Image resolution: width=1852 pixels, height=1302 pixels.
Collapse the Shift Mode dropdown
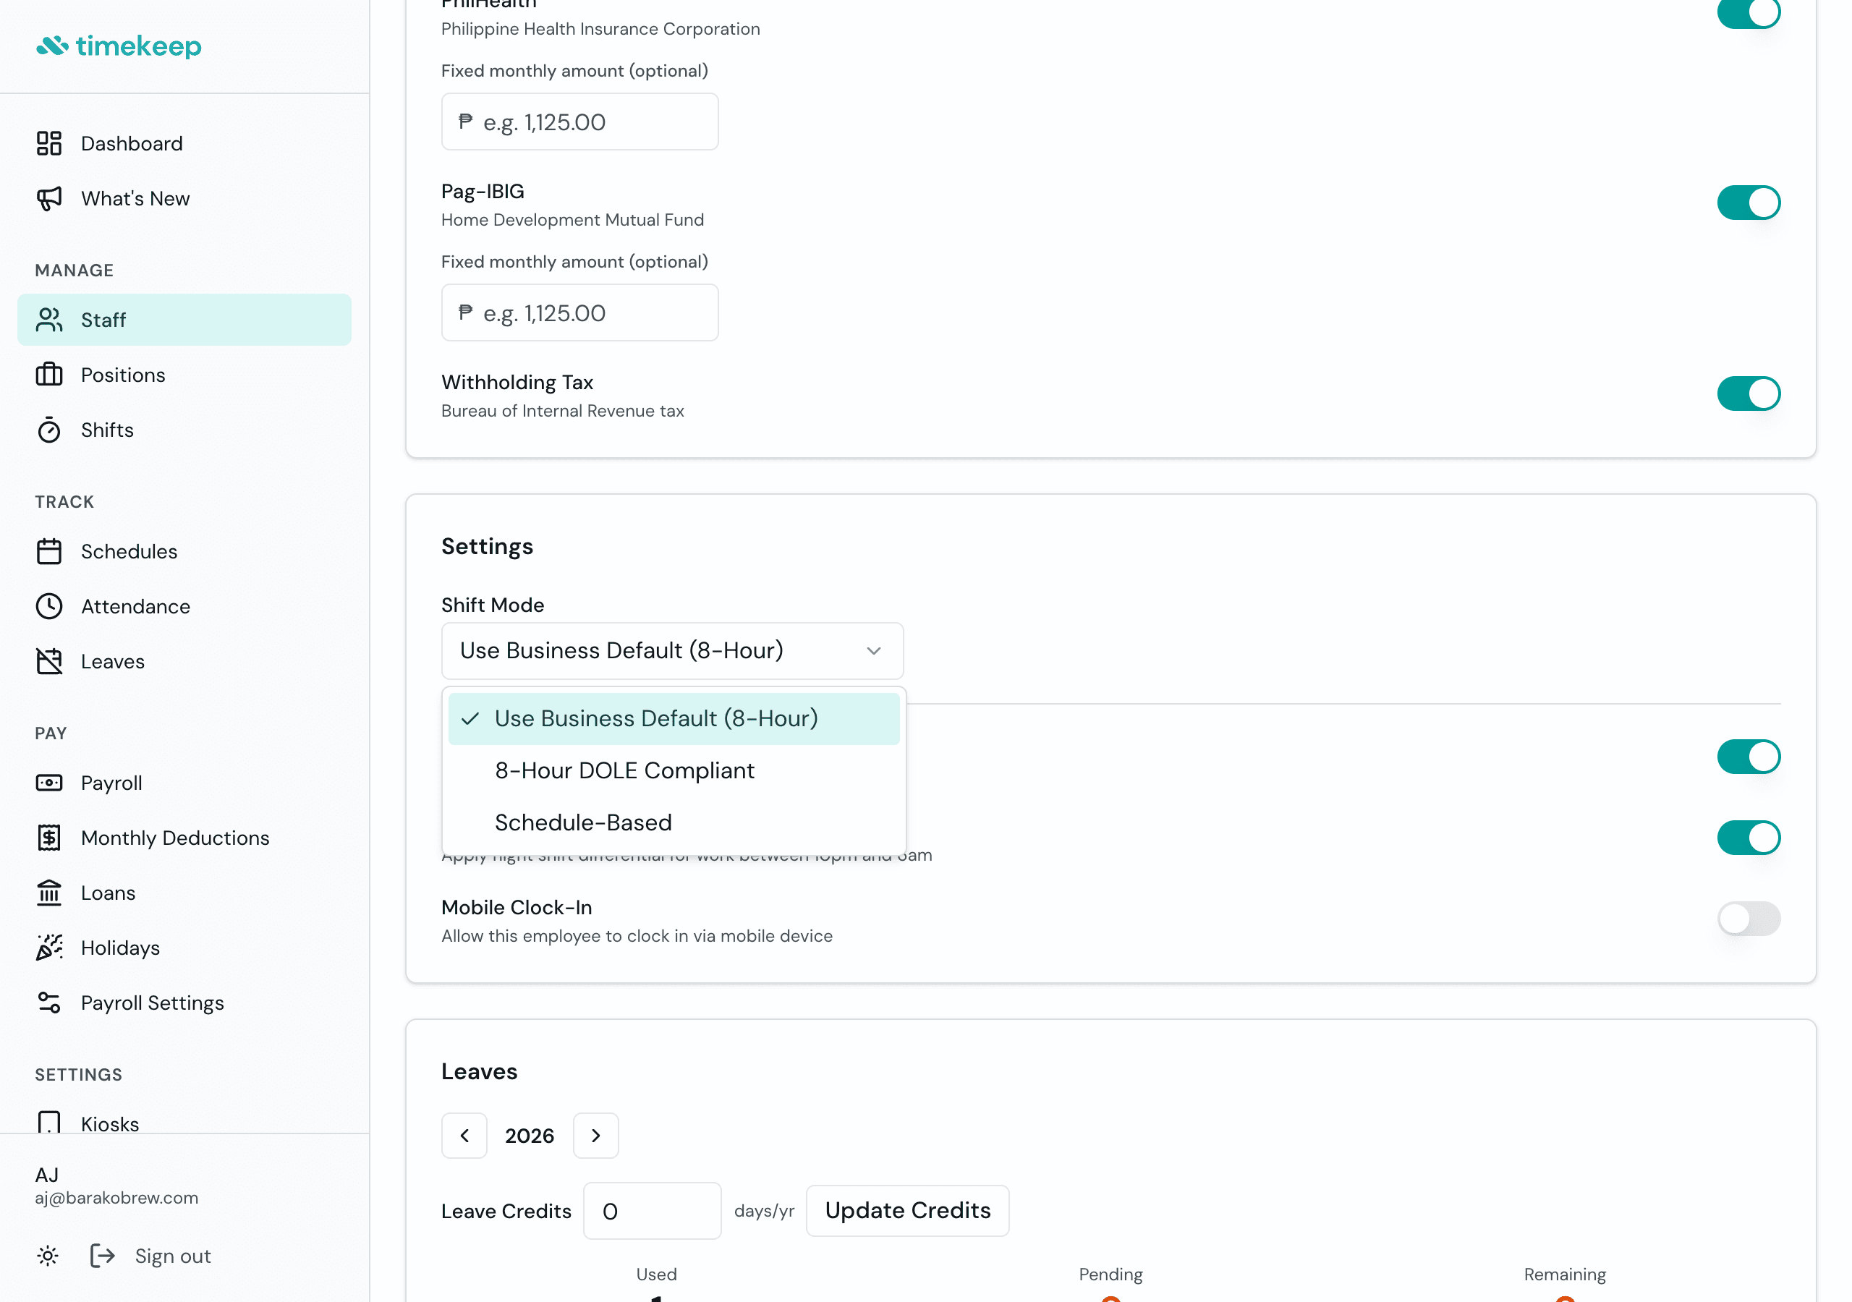(x=671, y=651)
